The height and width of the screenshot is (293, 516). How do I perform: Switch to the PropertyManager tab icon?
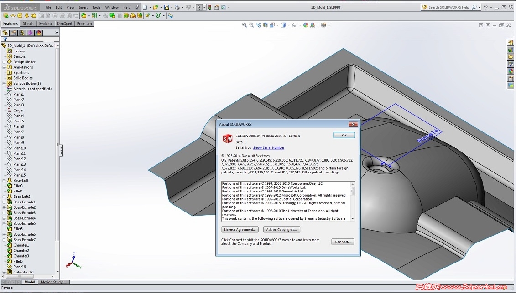coord(13,33)
